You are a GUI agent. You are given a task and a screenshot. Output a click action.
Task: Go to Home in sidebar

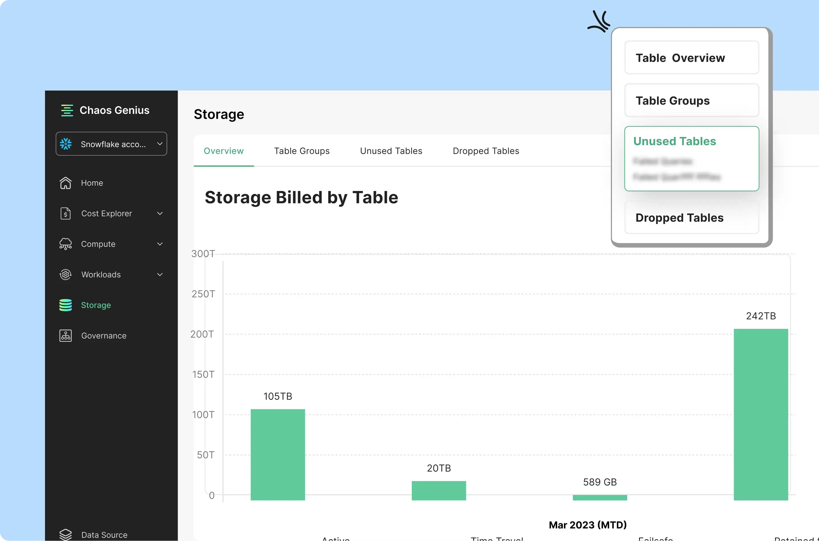pos(92,183)
